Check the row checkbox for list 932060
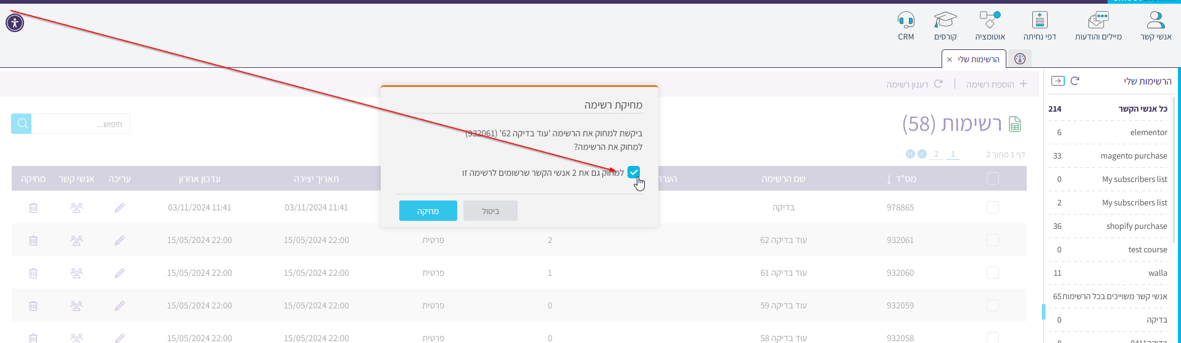Screen dimensions: 1181x343 [x=992, y=273]
